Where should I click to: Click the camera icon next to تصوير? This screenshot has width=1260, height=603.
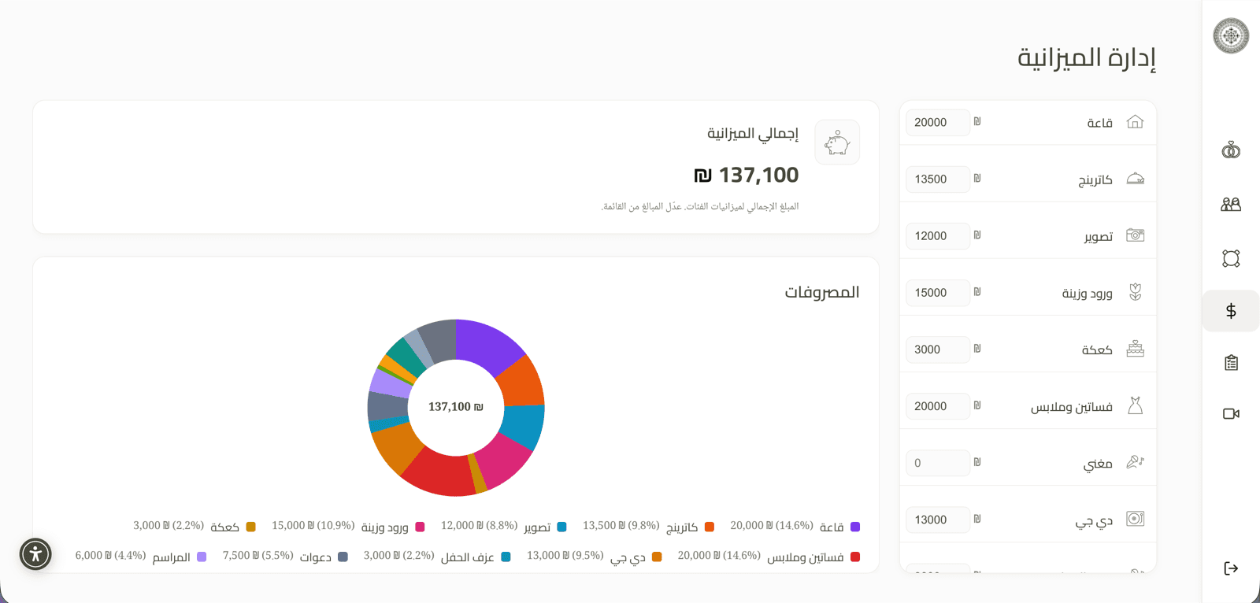1135,235
